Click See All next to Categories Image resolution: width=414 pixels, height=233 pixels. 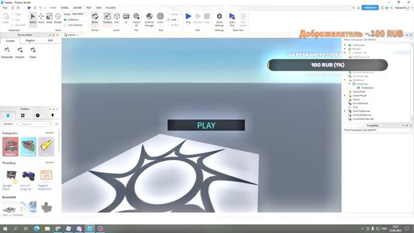tap(49, 133)
